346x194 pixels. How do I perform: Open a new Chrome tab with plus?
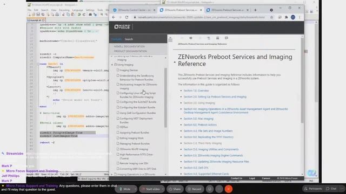coord(255,10)
